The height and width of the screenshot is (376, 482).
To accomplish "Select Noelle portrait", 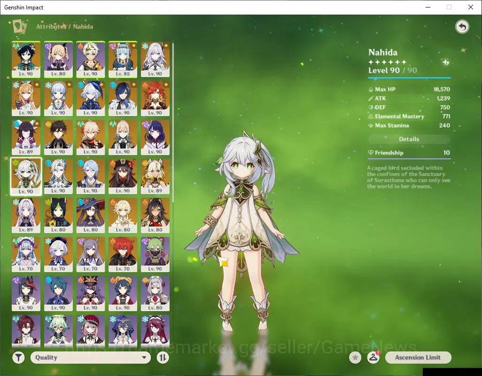I will pos(155,294).
